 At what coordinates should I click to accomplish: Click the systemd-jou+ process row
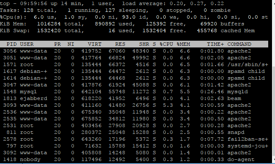[x=134, y=146]
